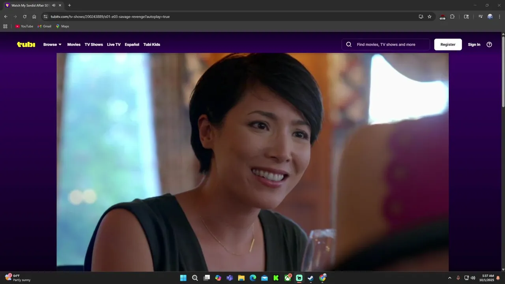
Task: Launch Microsoft Edge from the taskbar
Action: click(x=253, y=278)
